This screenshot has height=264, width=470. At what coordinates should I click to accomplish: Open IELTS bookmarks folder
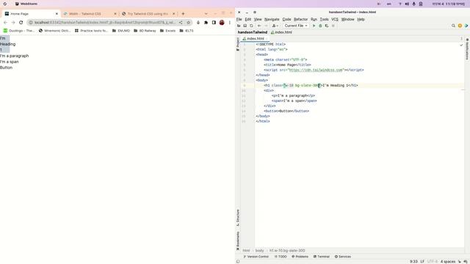click(187, 31)
